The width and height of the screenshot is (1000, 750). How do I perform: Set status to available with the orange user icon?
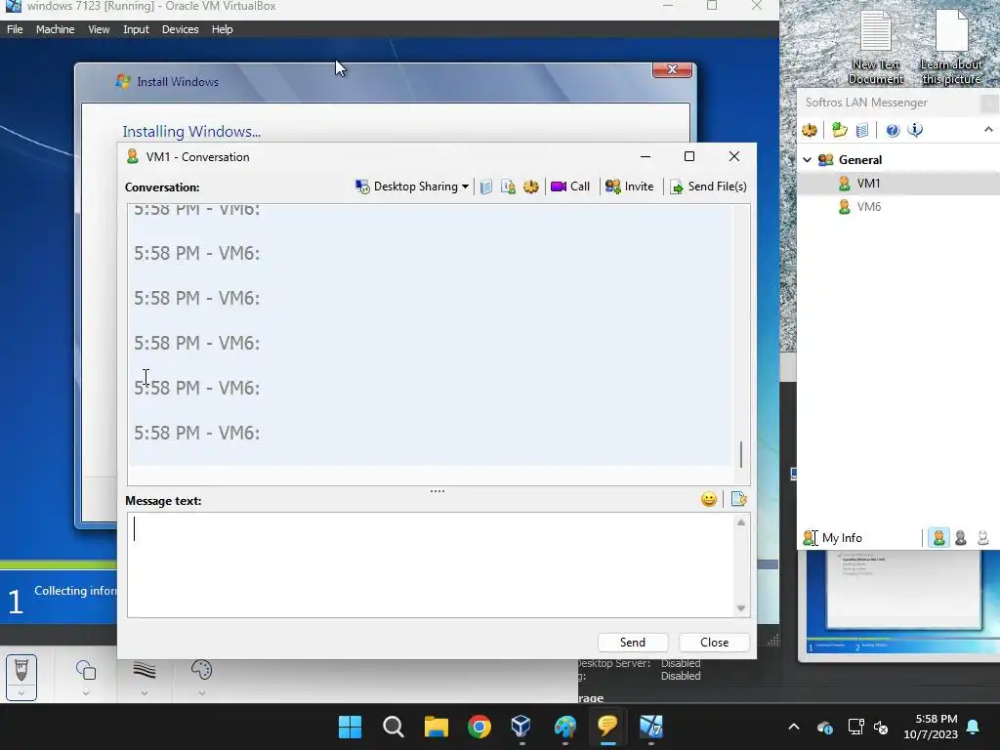coord(938,538)
